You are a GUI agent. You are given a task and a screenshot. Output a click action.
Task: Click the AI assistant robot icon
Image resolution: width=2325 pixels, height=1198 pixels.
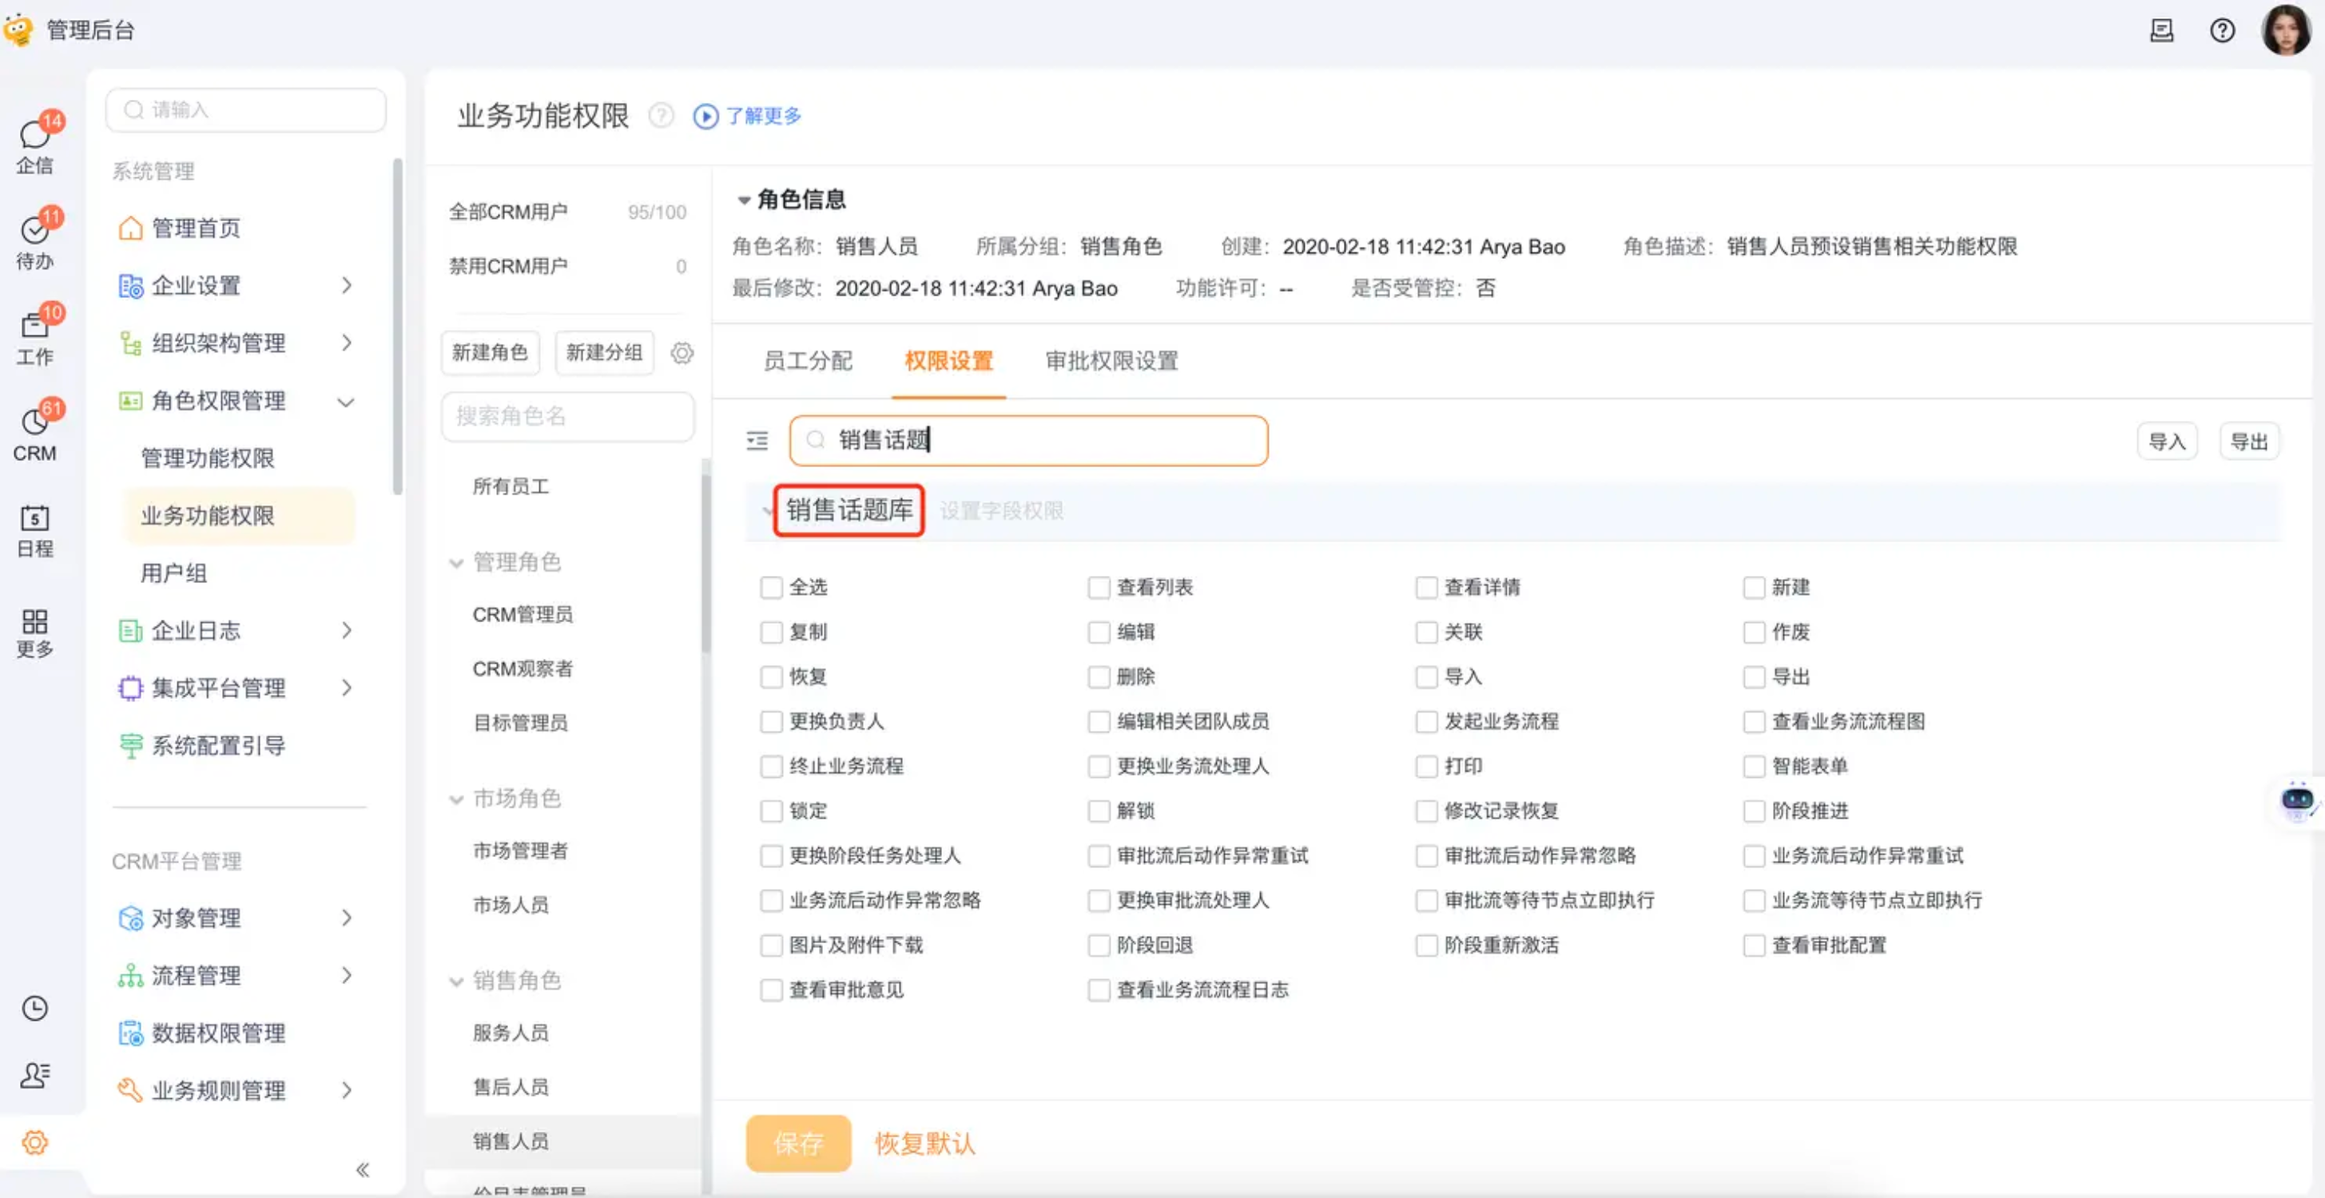coord(2296,800)
